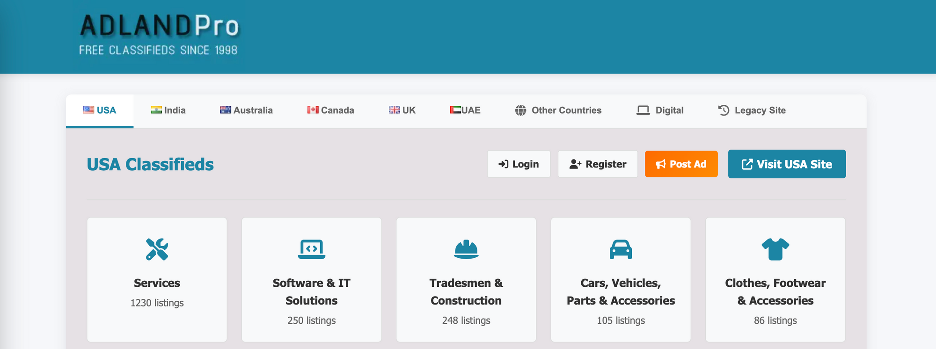Open the ADLANDPro logo homepage
936x349 pixels.
click(159, 35)
